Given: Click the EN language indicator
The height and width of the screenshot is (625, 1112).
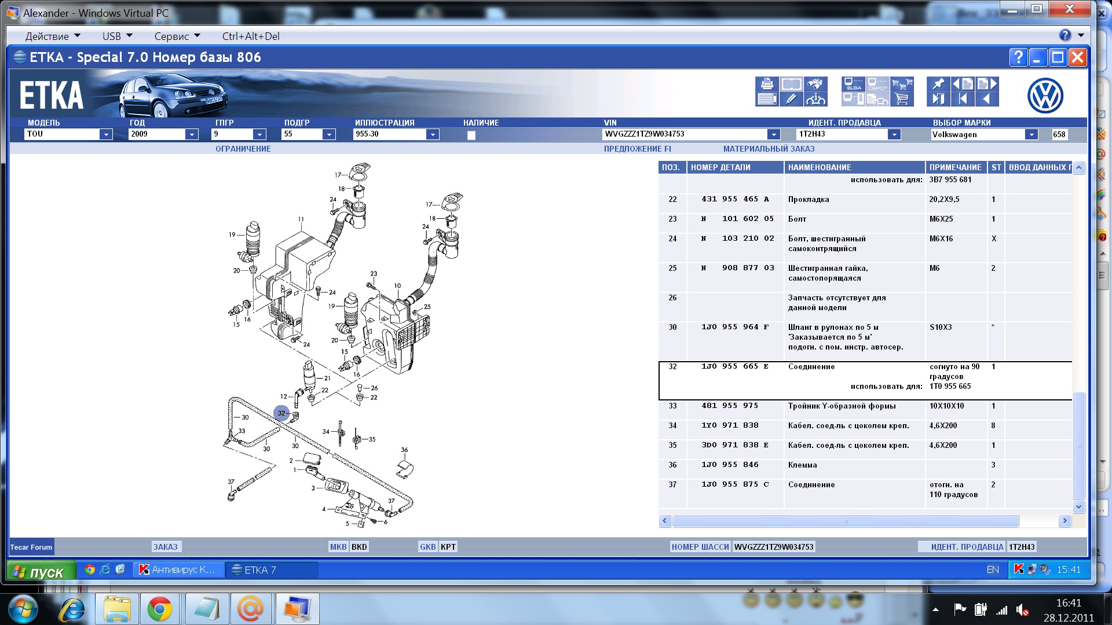Looking at the screenshot, I should point(993,569).
